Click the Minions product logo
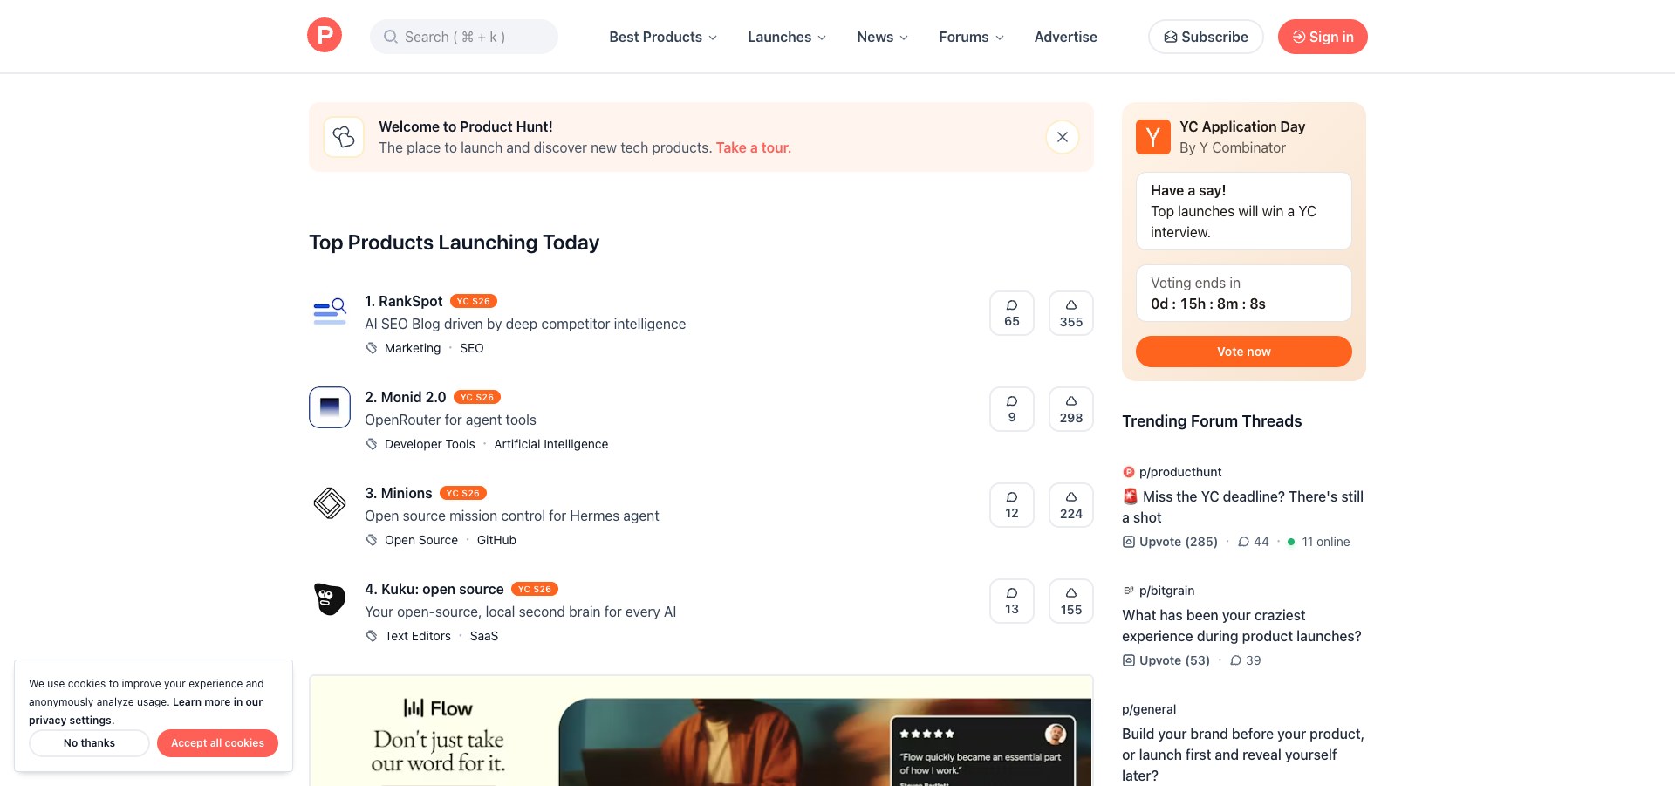The image size is (1675, 786). (x=330, y=503)
